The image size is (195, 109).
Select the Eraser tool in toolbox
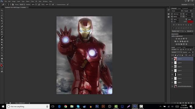coord(2,37)
